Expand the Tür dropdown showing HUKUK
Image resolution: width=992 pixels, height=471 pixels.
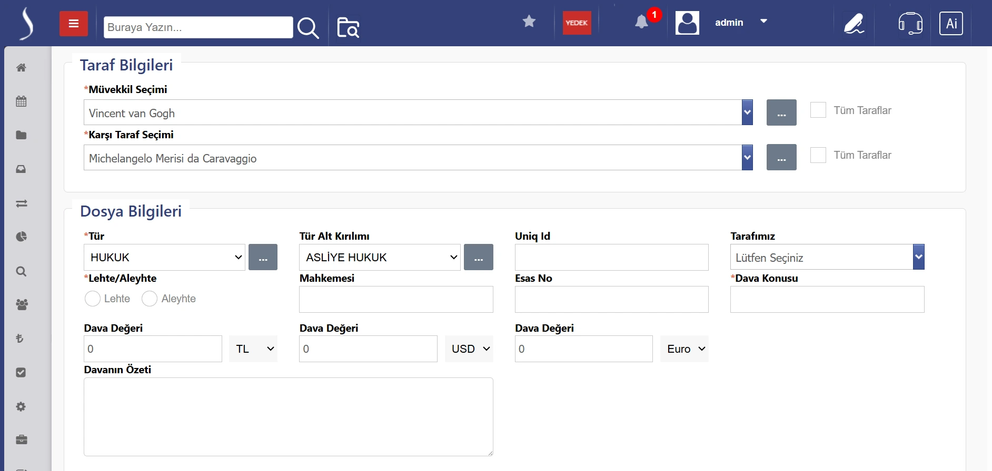pyautogui.click(x=164, y=258)
